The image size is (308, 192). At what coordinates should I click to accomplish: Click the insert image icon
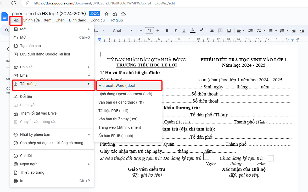[229, 30]
